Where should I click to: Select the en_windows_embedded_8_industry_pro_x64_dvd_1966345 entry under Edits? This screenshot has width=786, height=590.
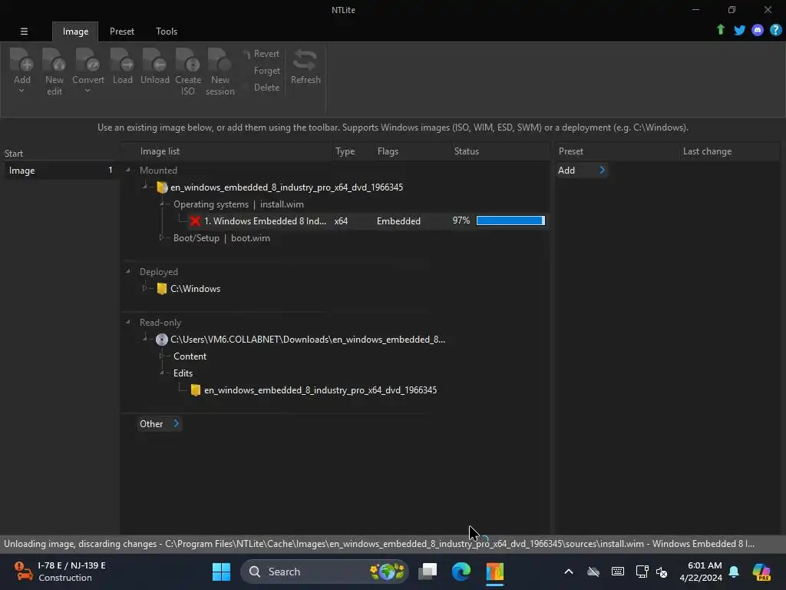[320, 390]
